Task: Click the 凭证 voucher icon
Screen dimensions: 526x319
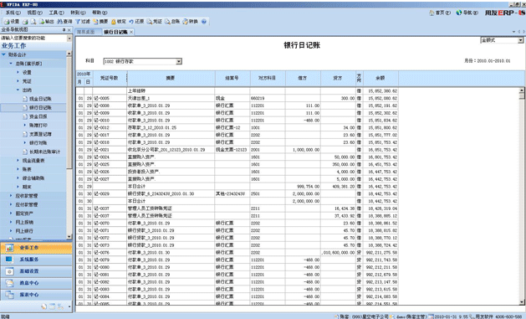Action: pyautogui.click(x=150, y=22)
